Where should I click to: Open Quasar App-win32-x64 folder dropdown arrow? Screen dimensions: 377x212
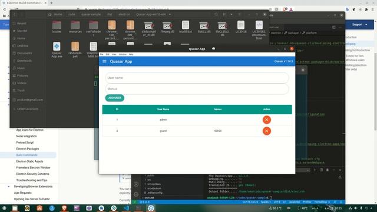170,14
